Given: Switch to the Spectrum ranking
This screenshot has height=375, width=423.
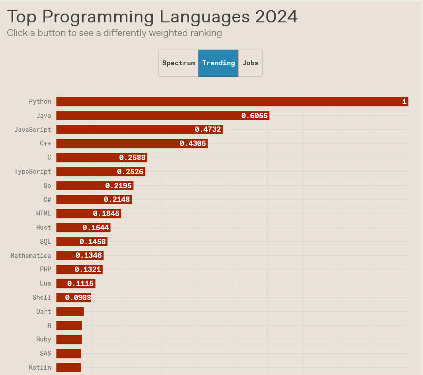Looking at the screenshot, I should pos(178,63).
